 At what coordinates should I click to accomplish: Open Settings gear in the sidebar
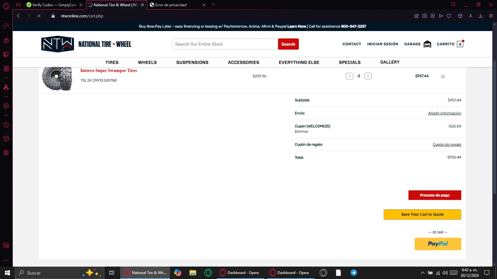coord(6,153)
